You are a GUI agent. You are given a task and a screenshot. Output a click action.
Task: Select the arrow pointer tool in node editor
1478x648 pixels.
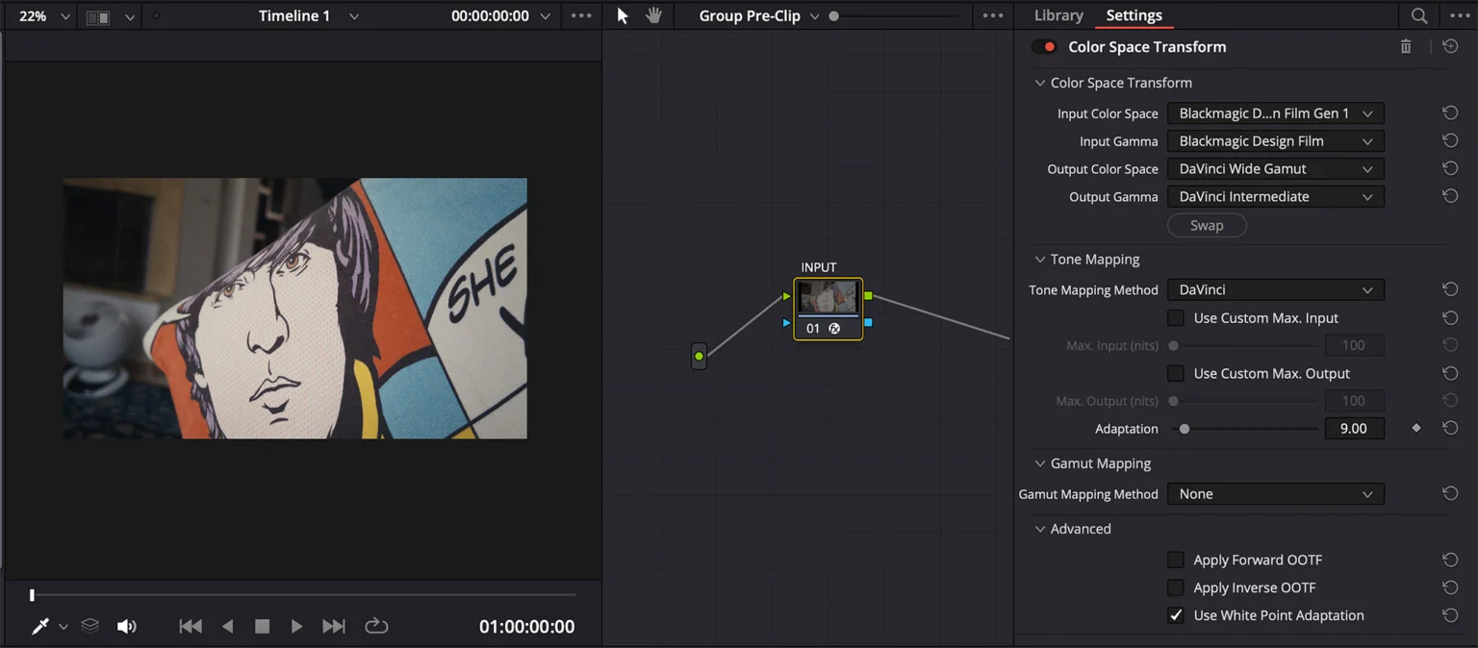click(623, 16)
